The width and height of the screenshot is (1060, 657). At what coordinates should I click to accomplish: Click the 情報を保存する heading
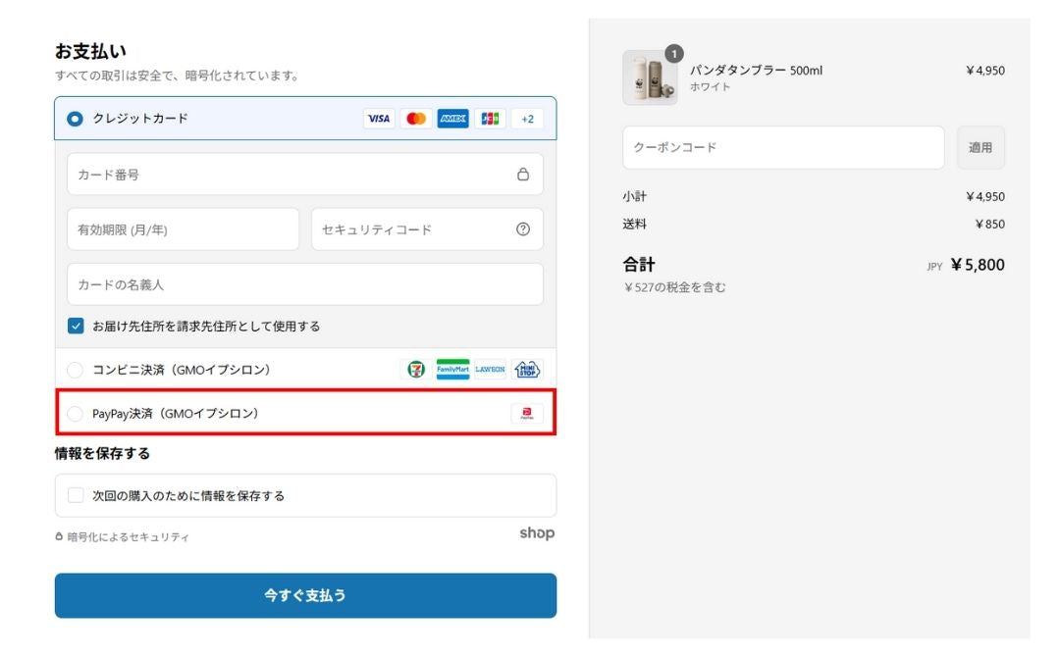102,454
